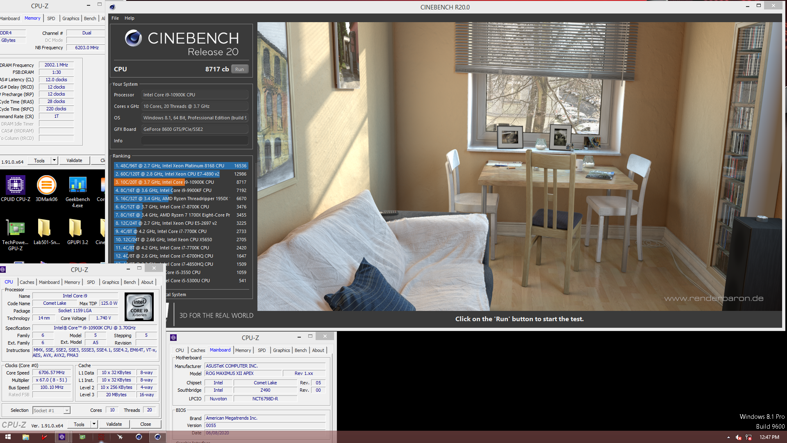Open the CPUID CPU-Z desktop shortcut
This screenshot has width=787, height=443.
click(16, 189)
